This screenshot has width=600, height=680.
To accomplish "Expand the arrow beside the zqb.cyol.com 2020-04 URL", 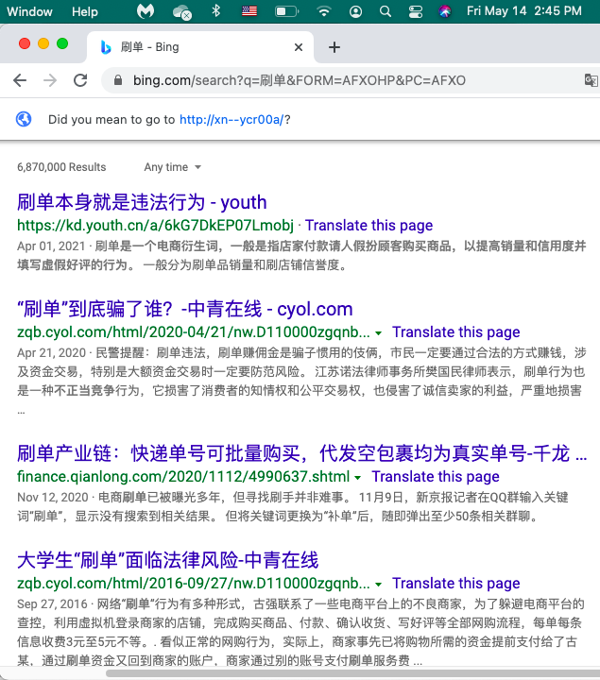I will click(378, 333).
